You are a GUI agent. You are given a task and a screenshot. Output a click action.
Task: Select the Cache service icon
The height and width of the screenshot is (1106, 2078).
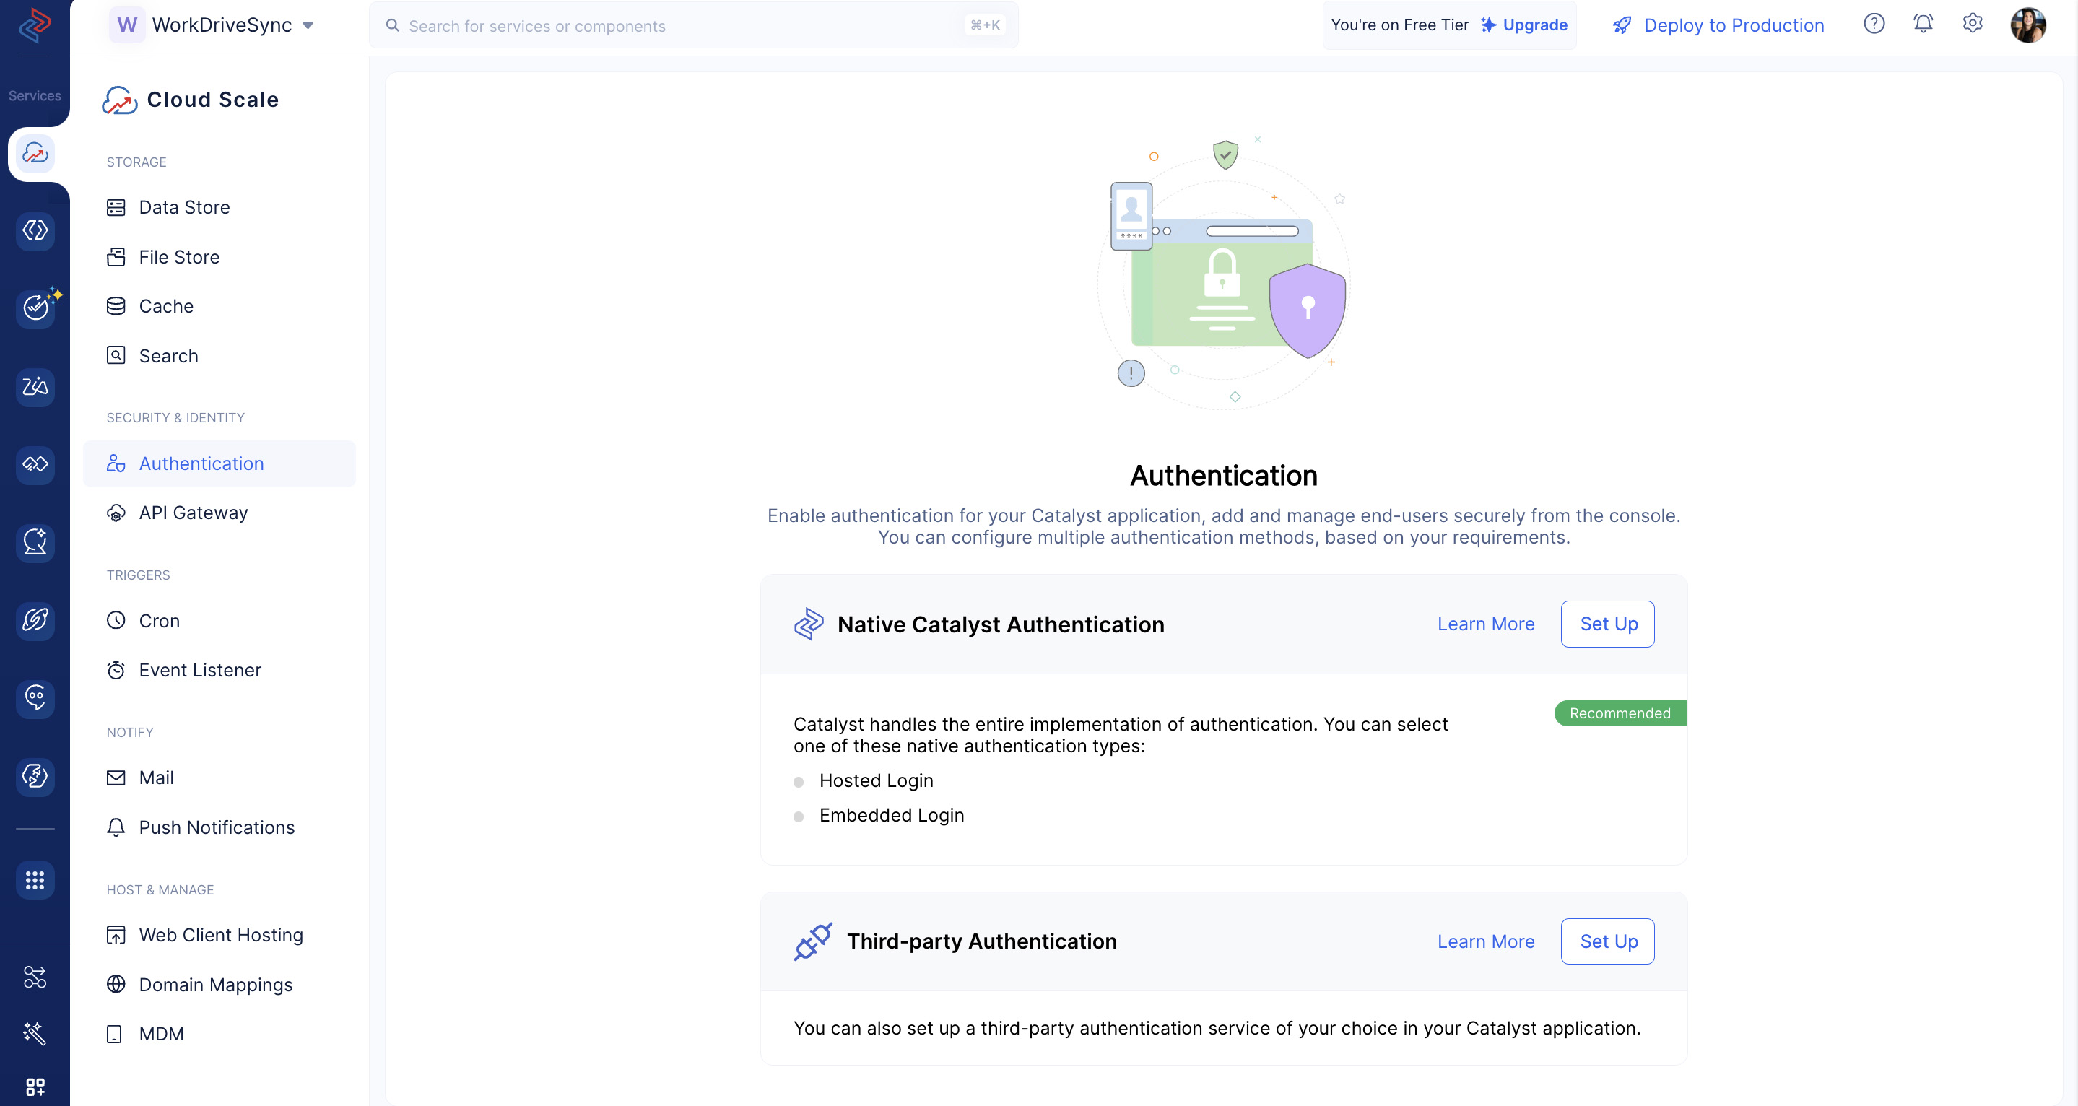pyautogui.click(x=116, y=305)
